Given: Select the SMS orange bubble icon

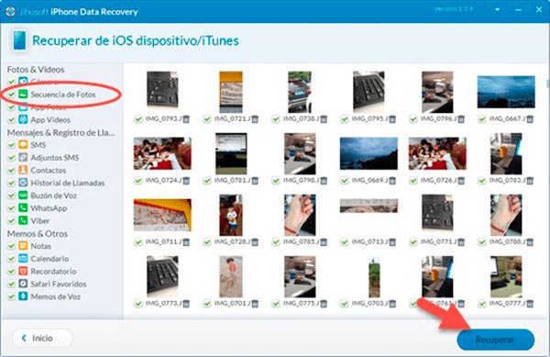Looking at the screenshot, I should [23, 145].
